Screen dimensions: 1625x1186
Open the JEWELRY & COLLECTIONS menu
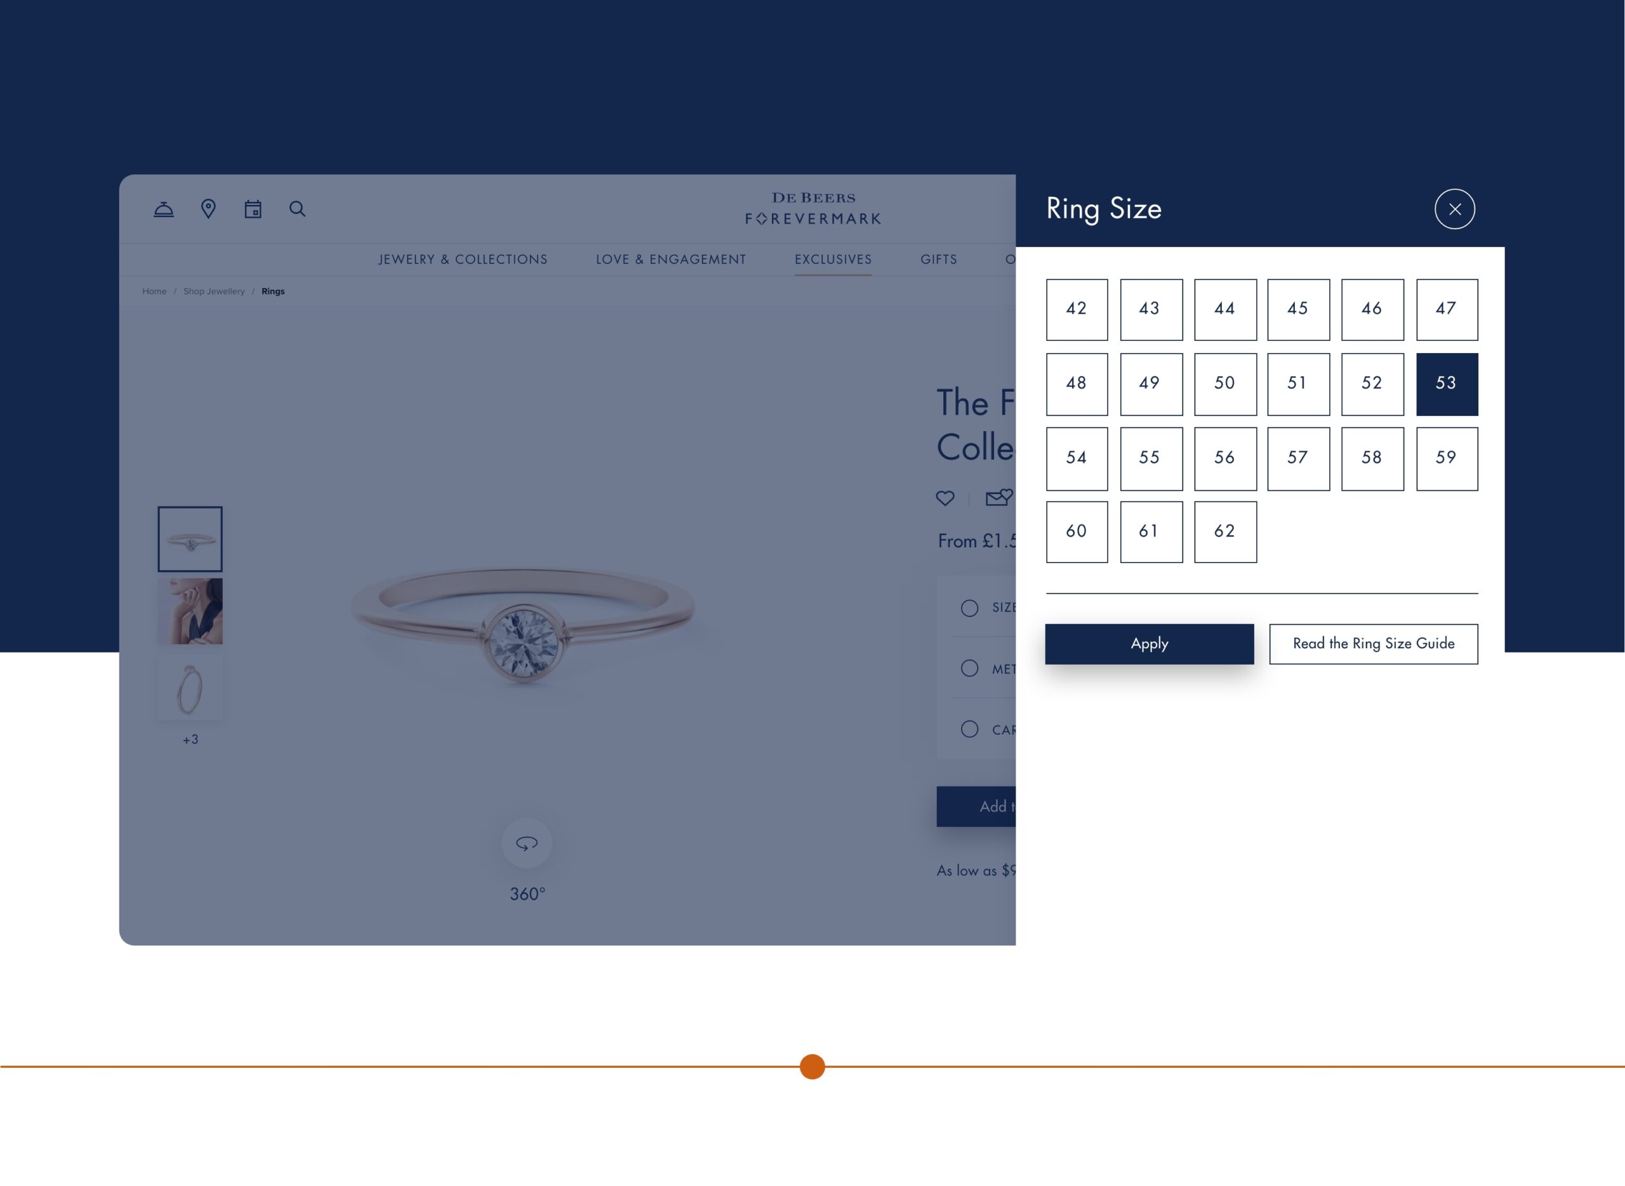[463, 257]
